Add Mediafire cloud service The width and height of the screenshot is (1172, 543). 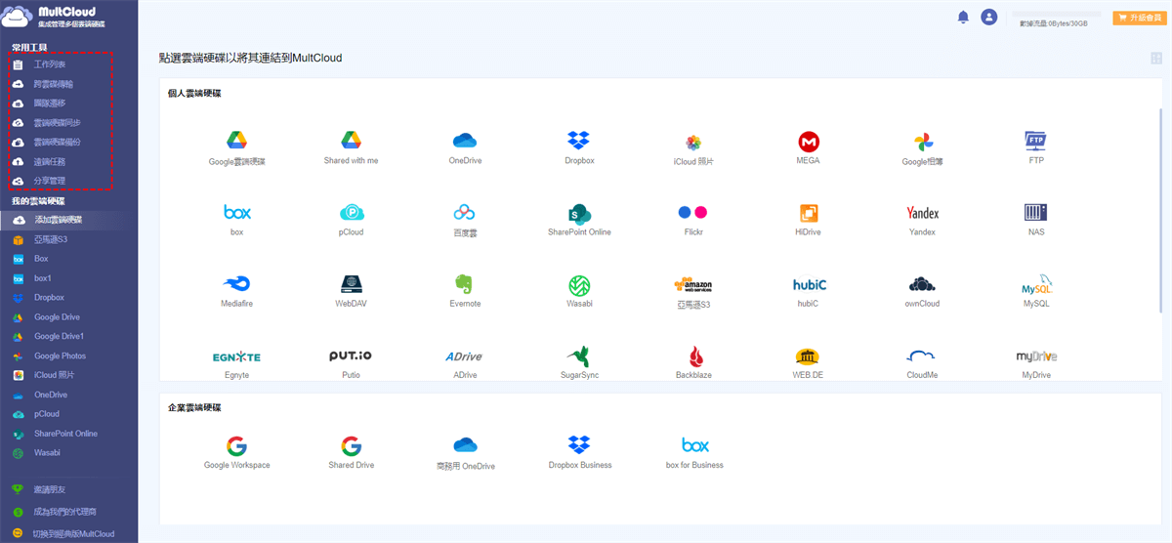pos(236,291)
